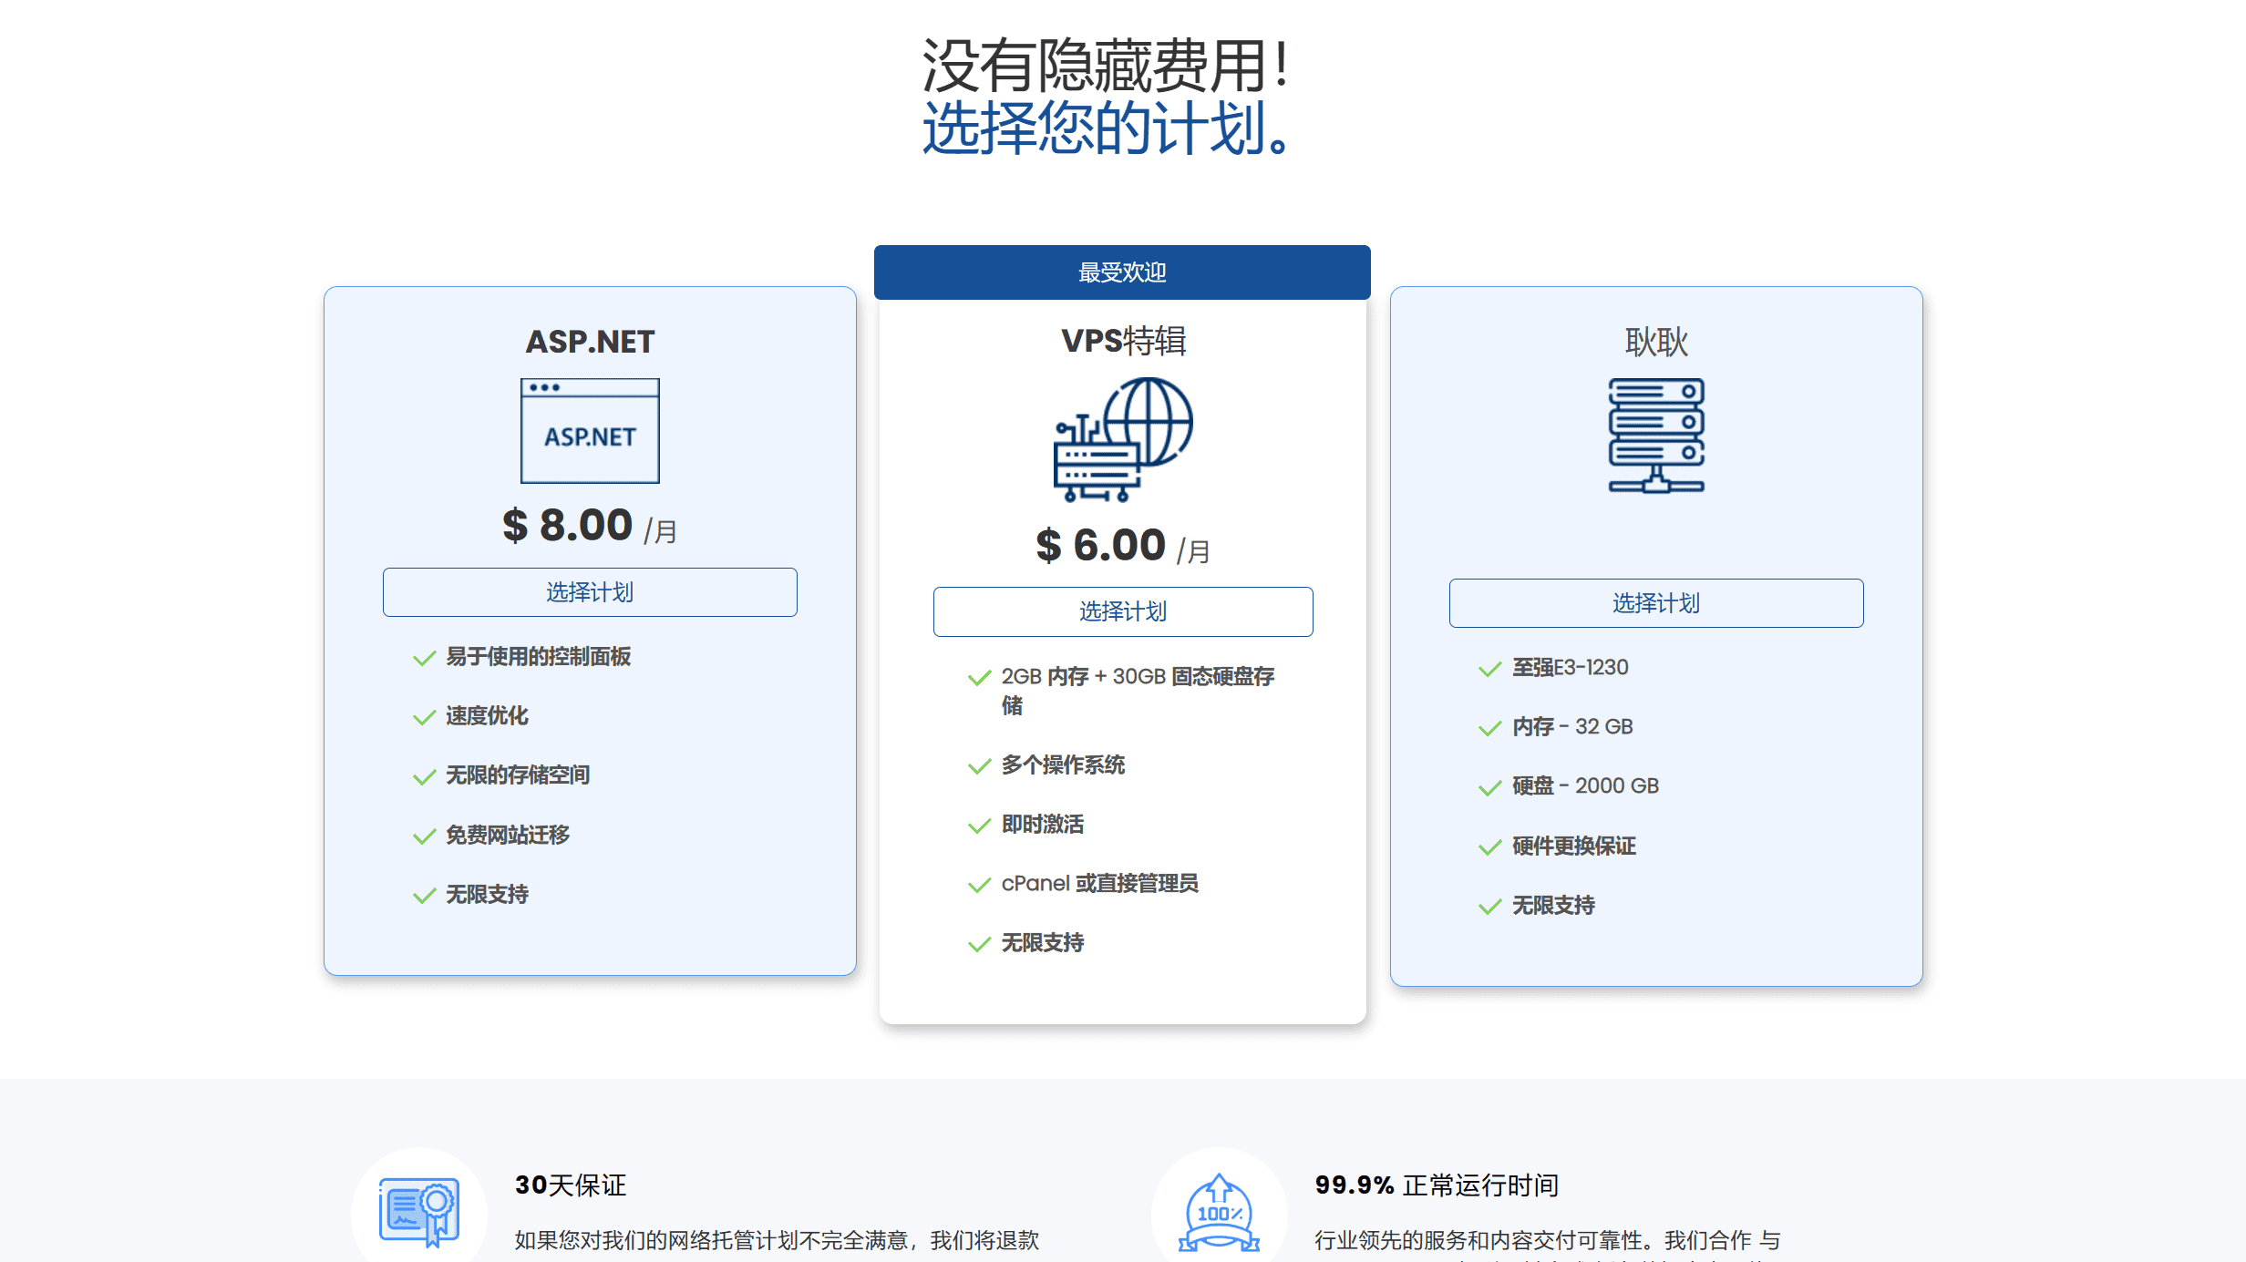Click the ASP.NET plan title
2246x1262 pixels.
590,342
